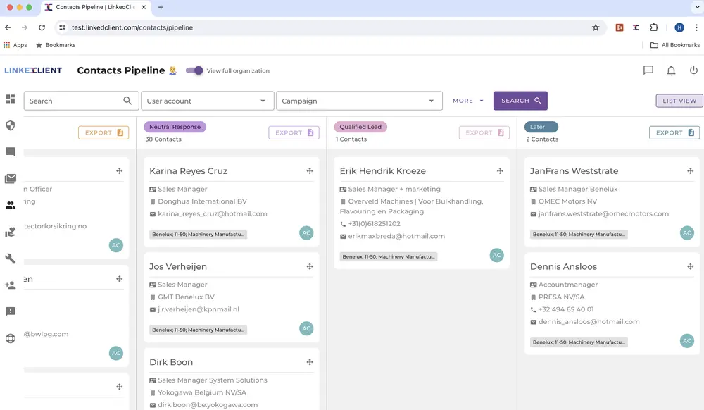Click the Neutral Response stage label

click(175, 127)
